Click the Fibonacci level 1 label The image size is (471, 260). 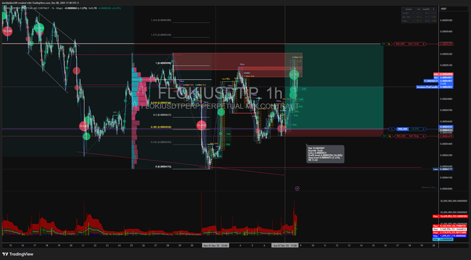pos(164,63)
